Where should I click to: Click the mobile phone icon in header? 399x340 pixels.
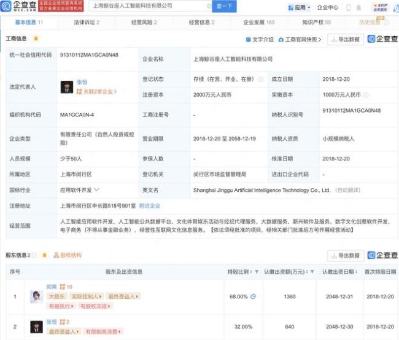tap(349, 7)
